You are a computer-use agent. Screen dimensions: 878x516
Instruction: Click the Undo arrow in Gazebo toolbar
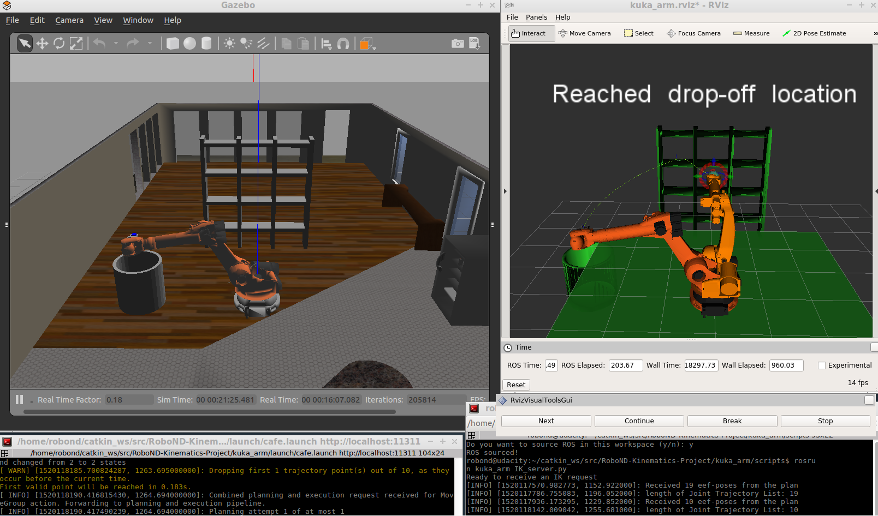point(99,43)
